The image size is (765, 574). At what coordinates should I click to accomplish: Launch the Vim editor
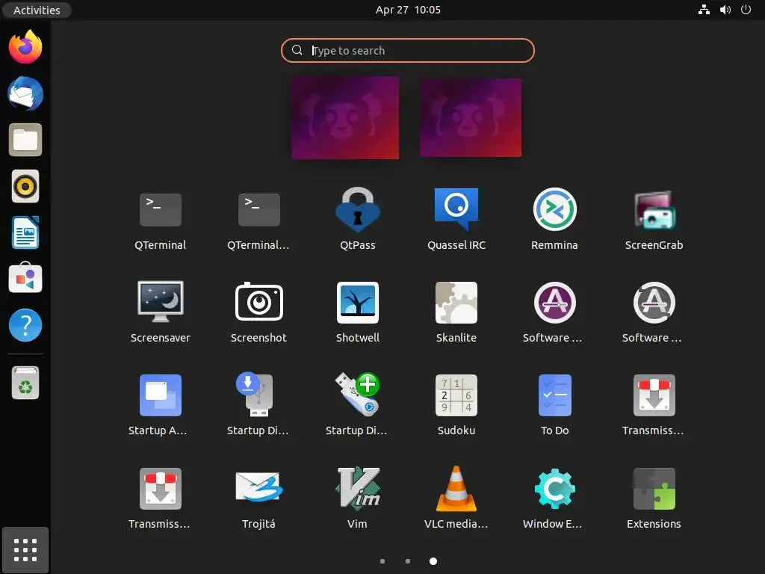[358, 489]
